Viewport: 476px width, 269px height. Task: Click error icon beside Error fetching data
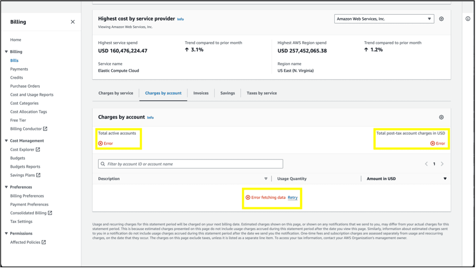tap(248, 197)
